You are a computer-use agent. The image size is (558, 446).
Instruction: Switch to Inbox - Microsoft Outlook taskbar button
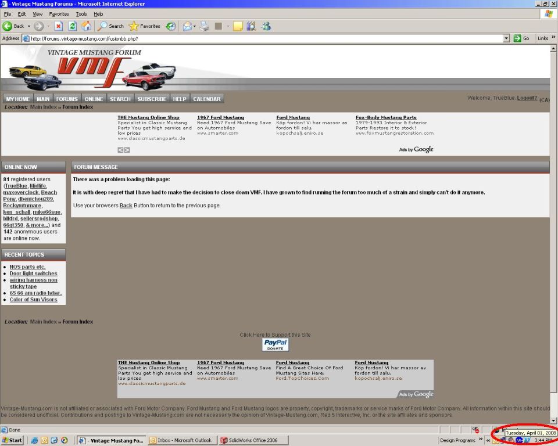pos(182,440)
